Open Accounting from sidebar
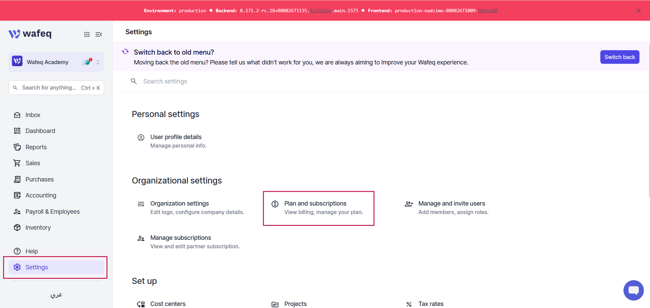This screenshot has width=650, height=308. coord(41,195)
